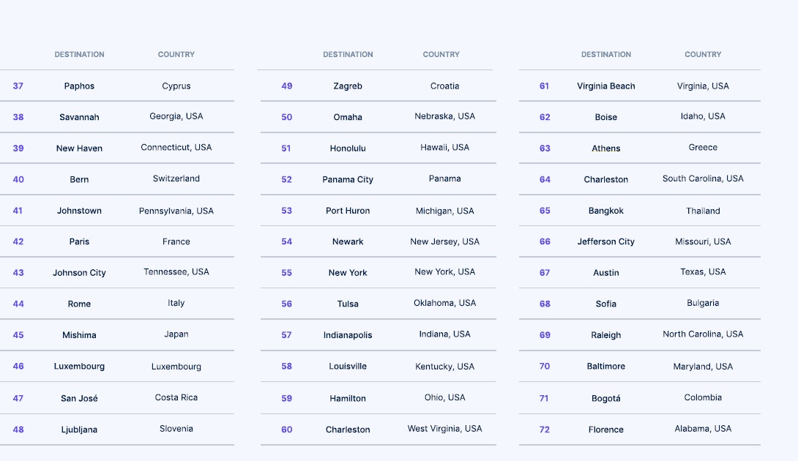Click the Paphos destination cell
This screenshot has width=798, height=461.
pyautogui.click(x=79, y=86)
